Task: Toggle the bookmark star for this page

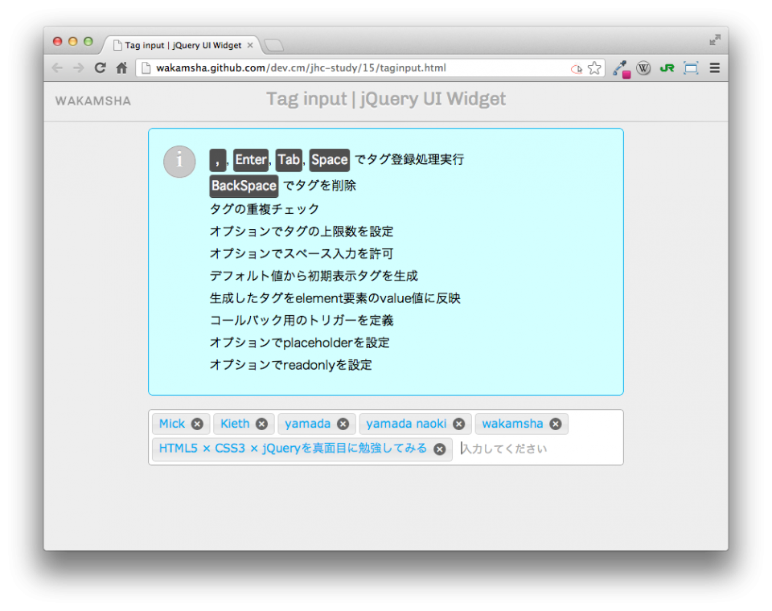Action: point(594,68)
